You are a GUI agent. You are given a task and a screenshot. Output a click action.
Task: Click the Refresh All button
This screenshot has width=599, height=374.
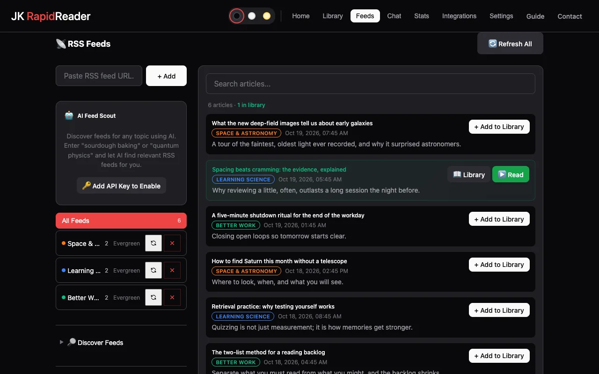510,43
